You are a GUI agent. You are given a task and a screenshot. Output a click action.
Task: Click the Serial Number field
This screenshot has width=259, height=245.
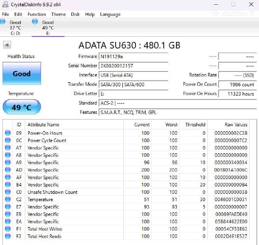click(x=133, y=66)
